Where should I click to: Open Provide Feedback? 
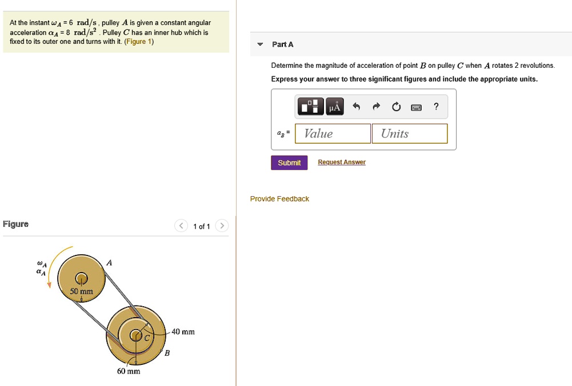[279, 198]
